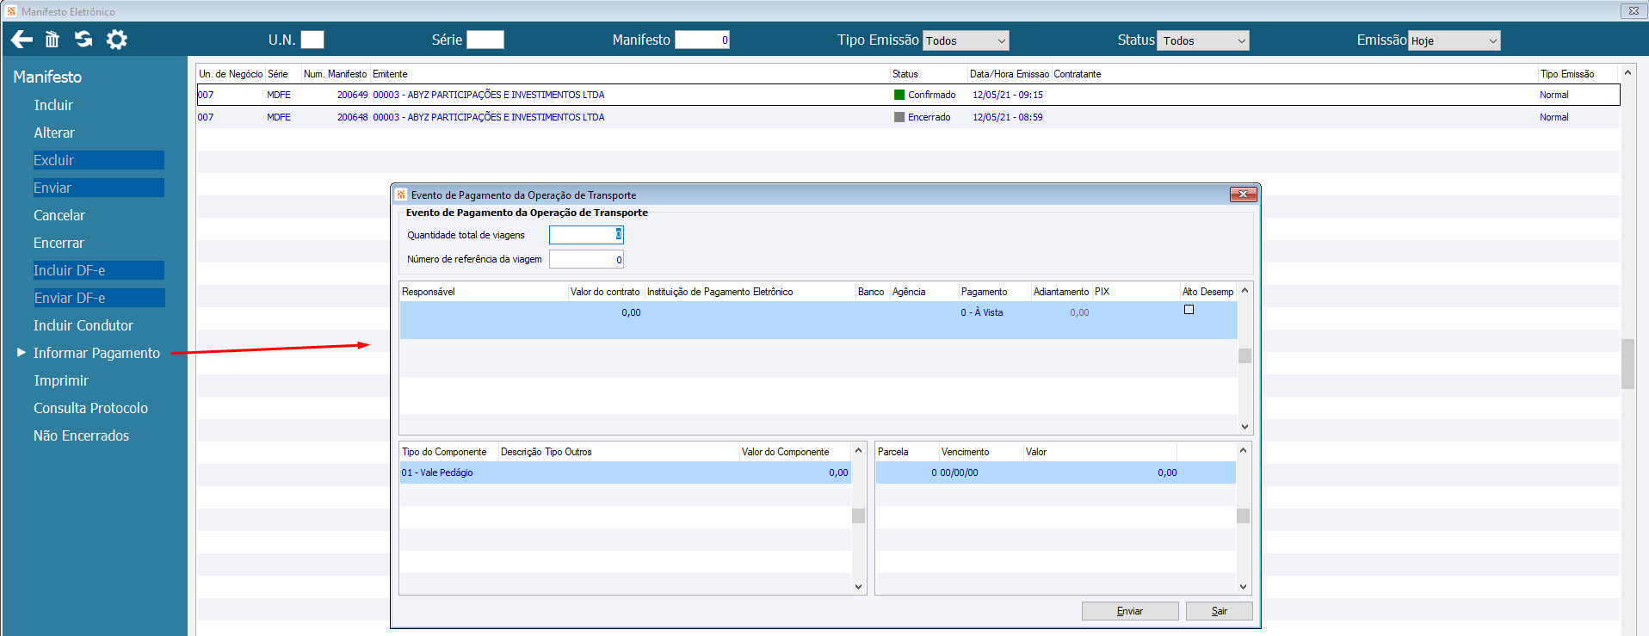Toggle the Alto Desemp checkbox
This screenshot has width=1649, height=636.
pyautogui.click(x=1189, y=310)
